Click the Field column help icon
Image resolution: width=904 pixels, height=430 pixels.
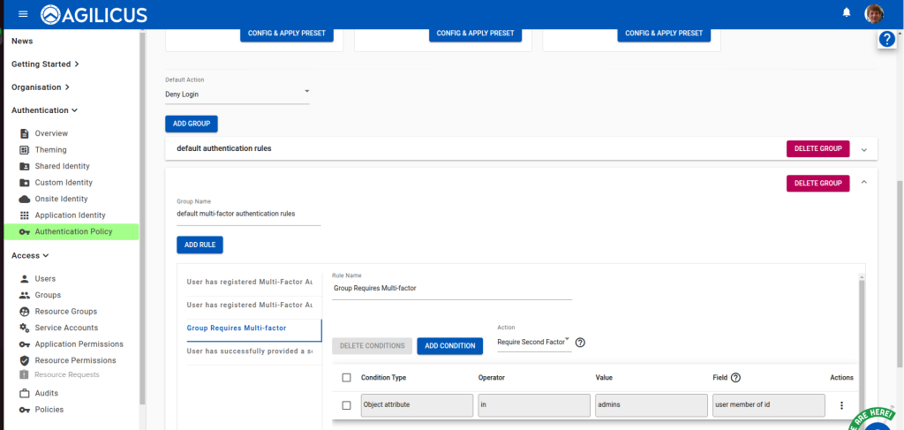point(735,378)
